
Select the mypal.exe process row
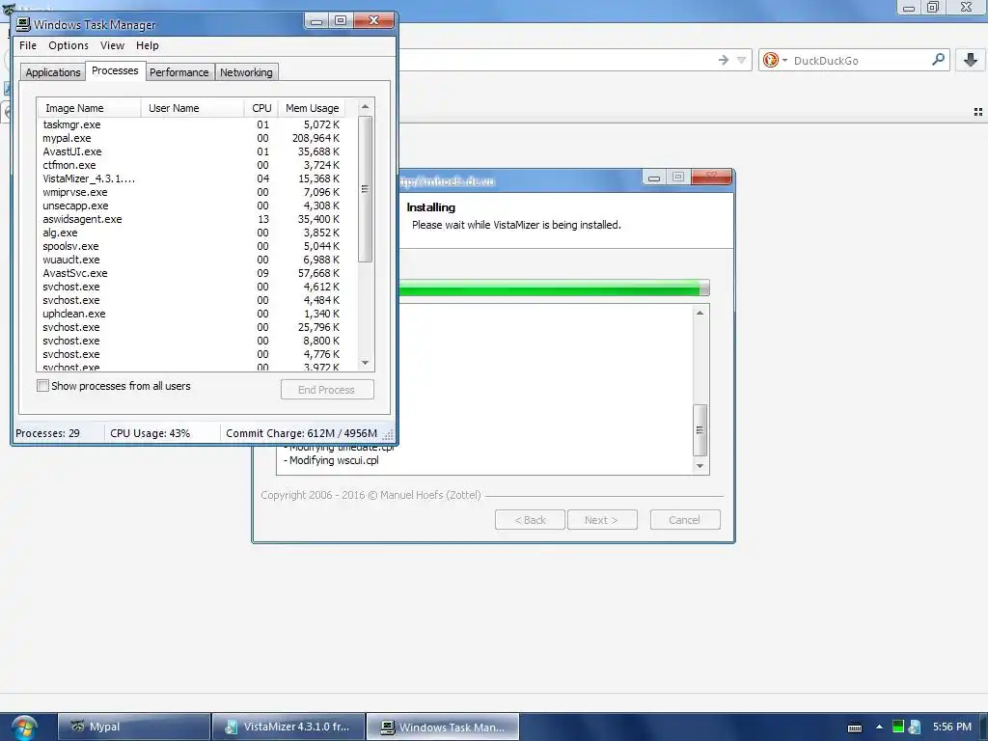(197, 138)
